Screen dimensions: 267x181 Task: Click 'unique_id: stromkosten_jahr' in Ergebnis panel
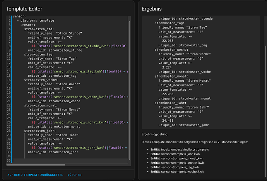point(183,125)
